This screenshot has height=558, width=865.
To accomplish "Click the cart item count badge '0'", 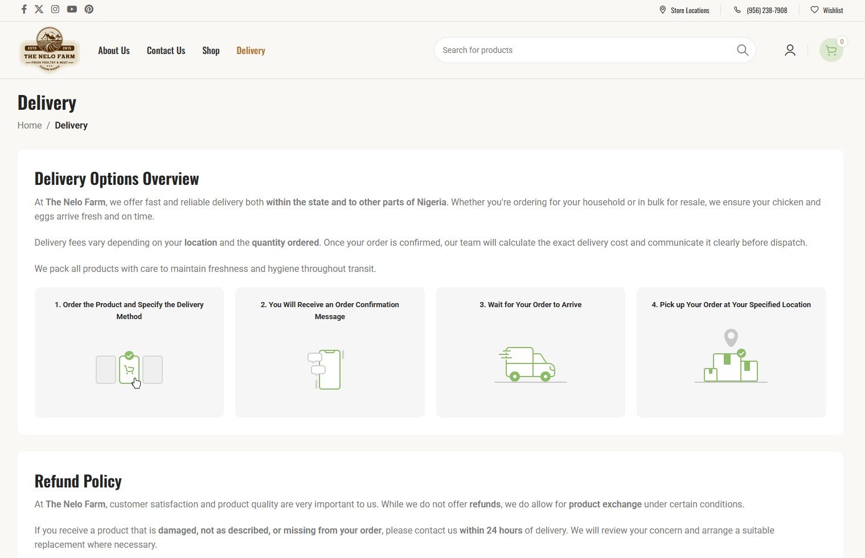I will point(842,42).
